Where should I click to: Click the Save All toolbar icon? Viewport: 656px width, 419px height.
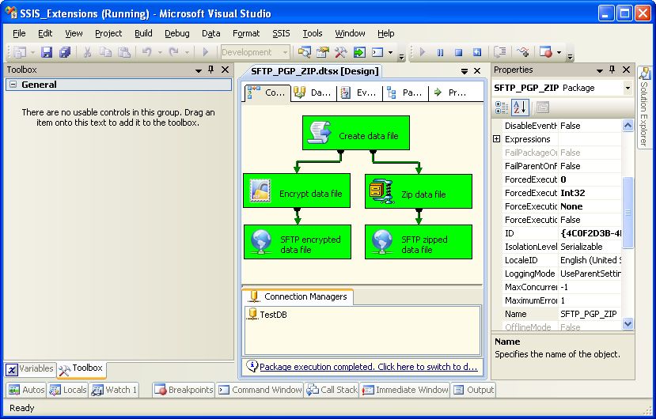65,52
